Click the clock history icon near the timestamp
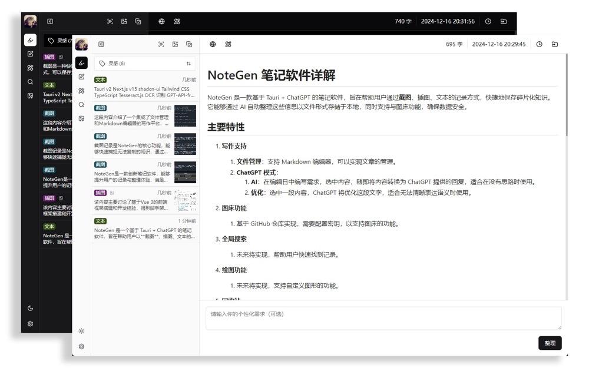 (x=538, y=44)
